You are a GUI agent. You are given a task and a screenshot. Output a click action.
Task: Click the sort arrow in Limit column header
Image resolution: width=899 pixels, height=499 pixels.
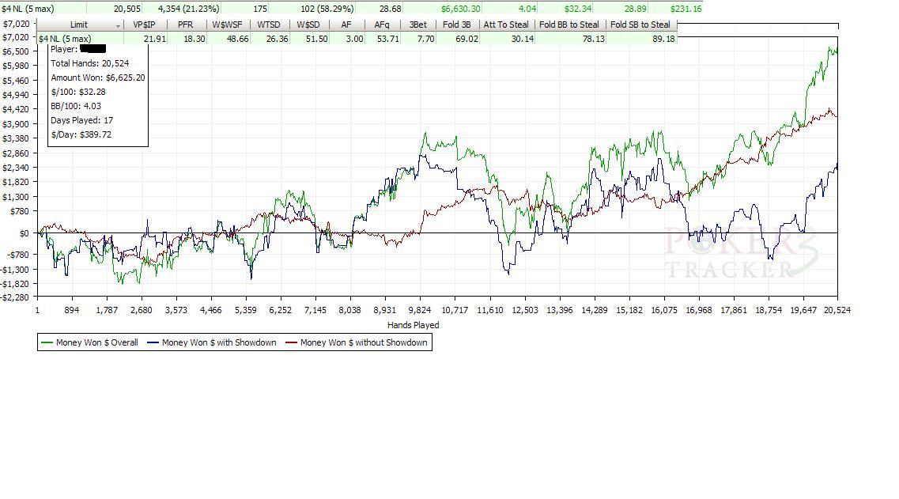tap(118, 26)
